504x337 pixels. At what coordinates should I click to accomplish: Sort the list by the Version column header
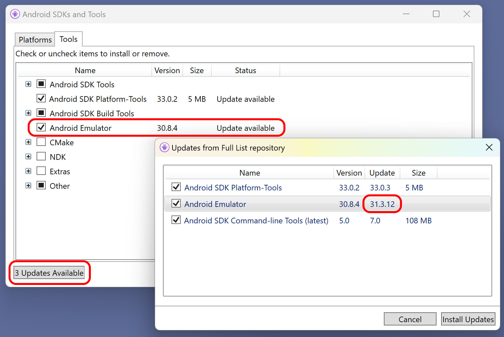167,70
